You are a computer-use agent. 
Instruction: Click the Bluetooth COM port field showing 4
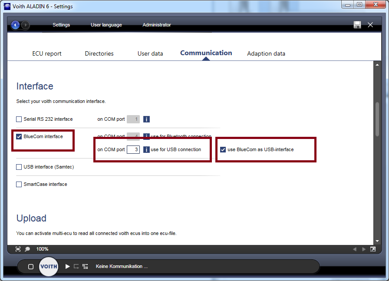[x=133, y=136]
